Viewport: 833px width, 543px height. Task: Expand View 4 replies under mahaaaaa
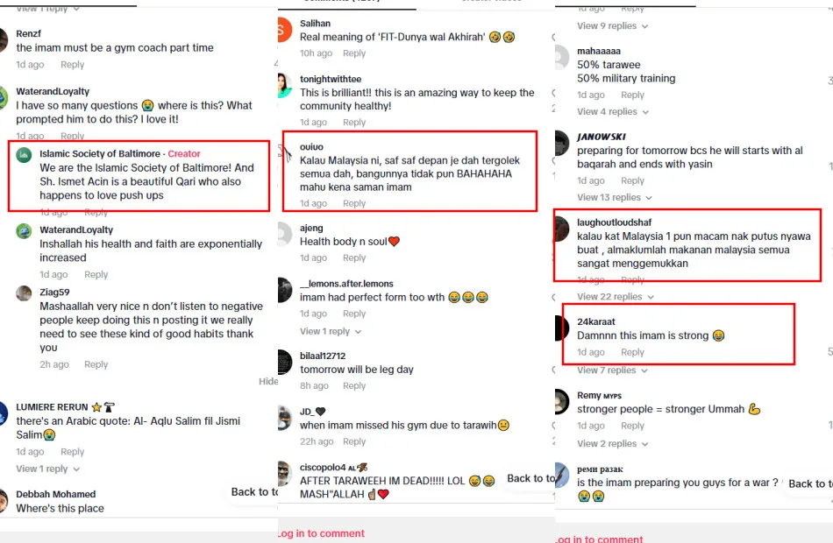(x=613, y=112)
